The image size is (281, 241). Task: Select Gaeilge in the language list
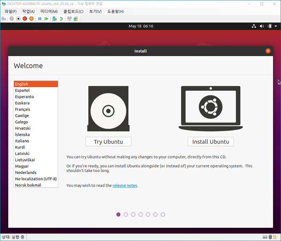pyautogui.click(x=36, y=116)
